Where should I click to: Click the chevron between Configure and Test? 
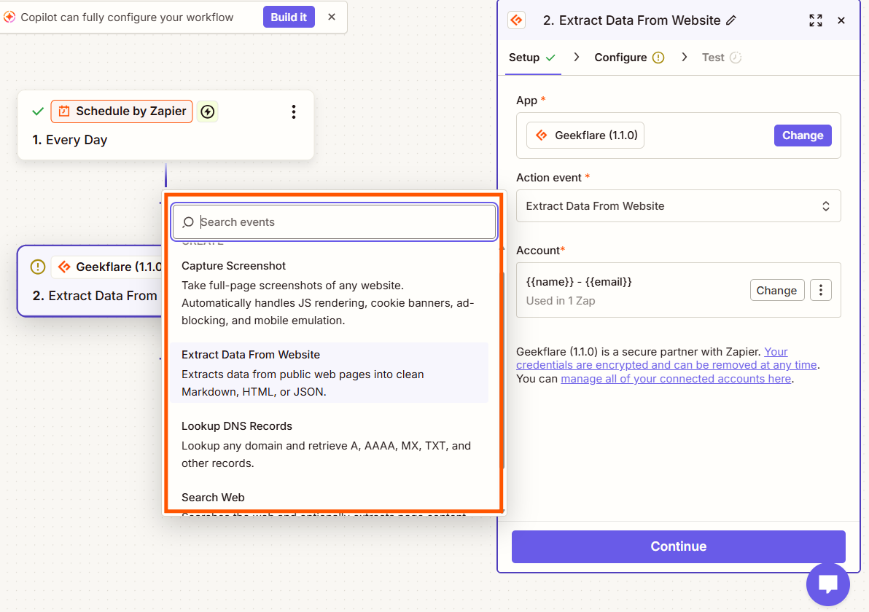click(x=685, y=57)
